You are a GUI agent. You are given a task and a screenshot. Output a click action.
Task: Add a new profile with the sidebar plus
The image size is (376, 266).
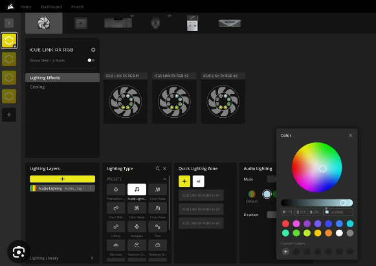pyautogui.click(x=9, y=115)
